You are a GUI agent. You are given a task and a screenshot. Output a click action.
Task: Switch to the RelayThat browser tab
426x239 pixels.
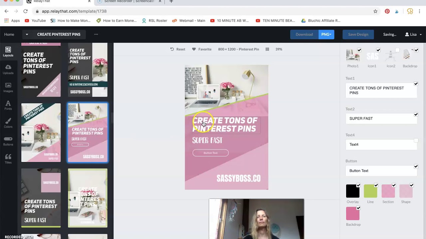[x=58, y=2]
